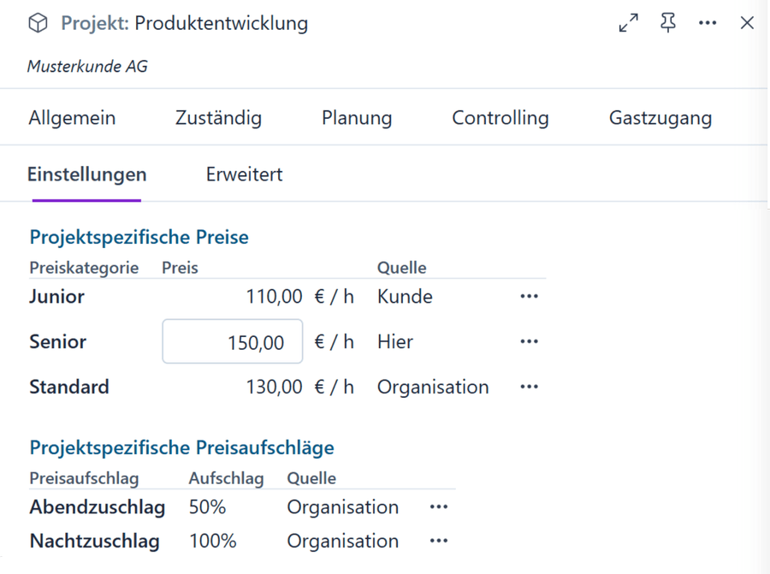Screen dimensions: 770x574
Task: Click the Preis column header
Action: click(181, 268)
